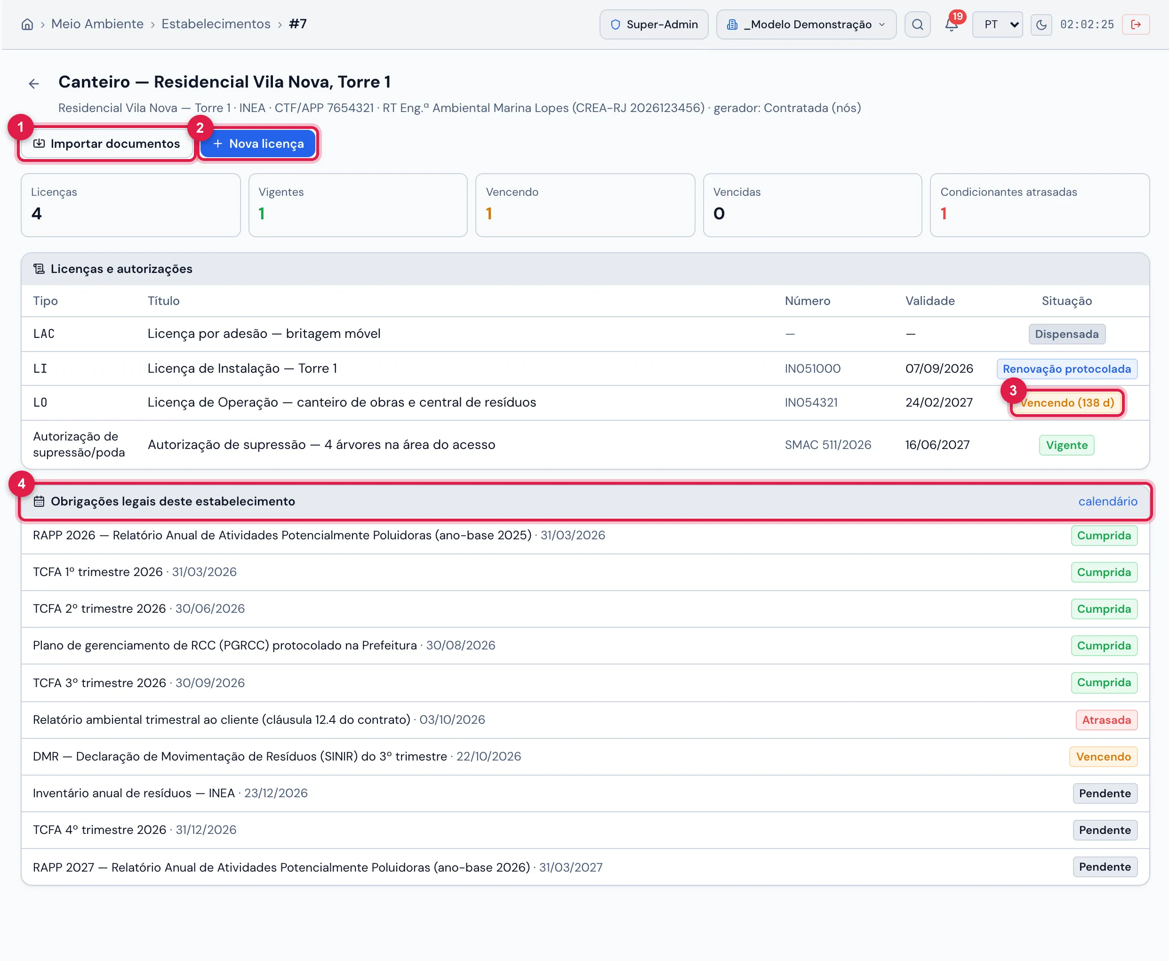The width and height of the screenshot is (1169, 961).
Task: Go to Estabelecimentos breadcrumb
Action: pyautogui.click(x=216, y=24)
